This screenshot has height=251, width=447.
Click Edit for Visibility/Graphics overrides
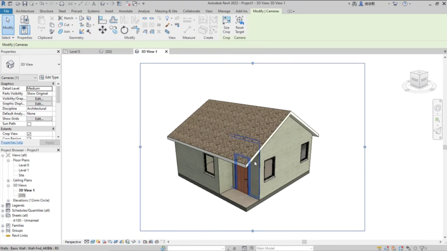(x=39, y=99)
